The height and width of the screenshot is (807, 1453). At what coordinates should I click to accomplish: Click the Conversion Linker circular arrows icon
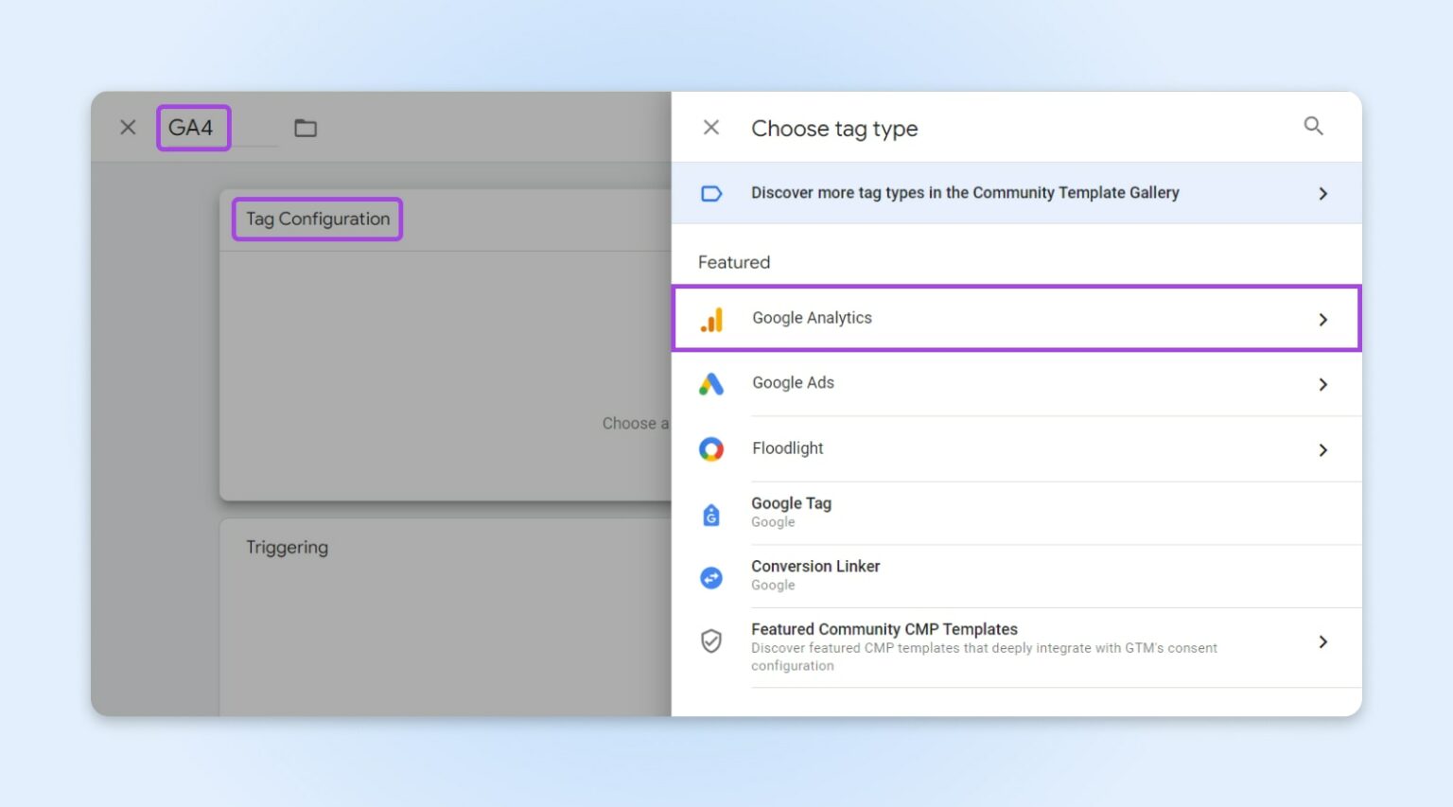pos(711,576)
